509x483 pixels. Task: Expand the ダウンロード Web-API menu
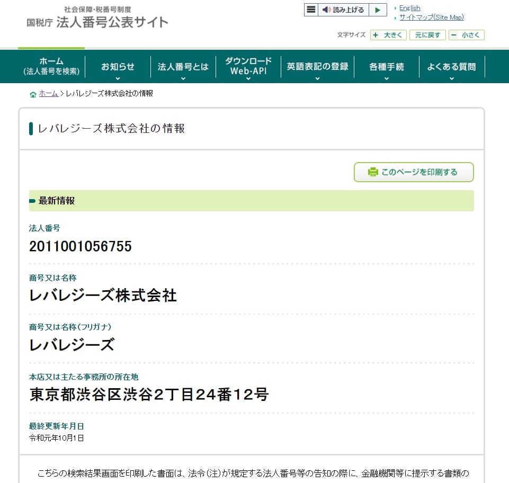248,66
